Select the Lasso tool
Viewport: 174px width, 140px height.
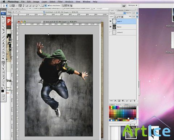tap(3, 23)
